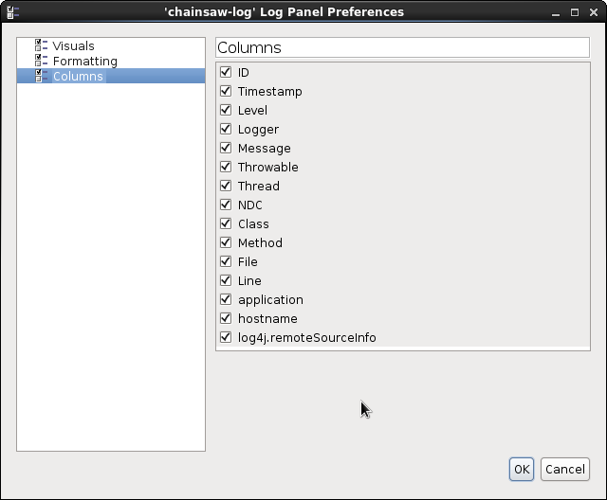The image size is (607, 500).
Task: Uncheck the hostname column checkbox
Action: pos(226,318)
